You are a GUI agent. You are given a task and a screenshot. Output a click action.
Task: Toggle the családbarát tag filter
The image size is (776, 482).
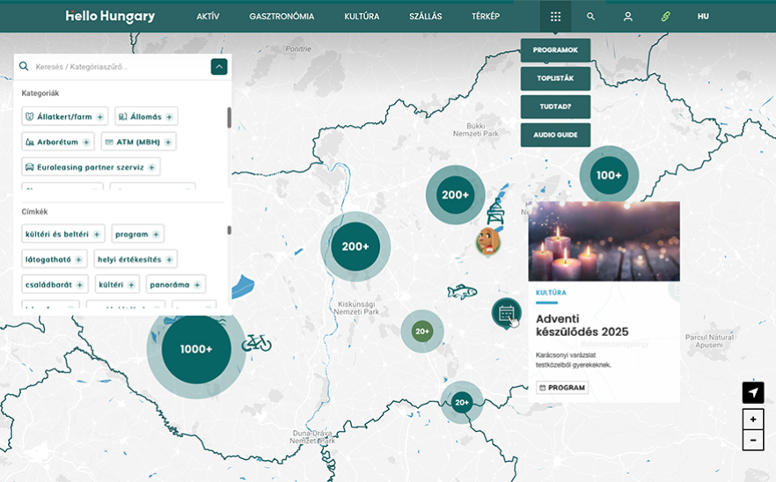click(56, 284)
